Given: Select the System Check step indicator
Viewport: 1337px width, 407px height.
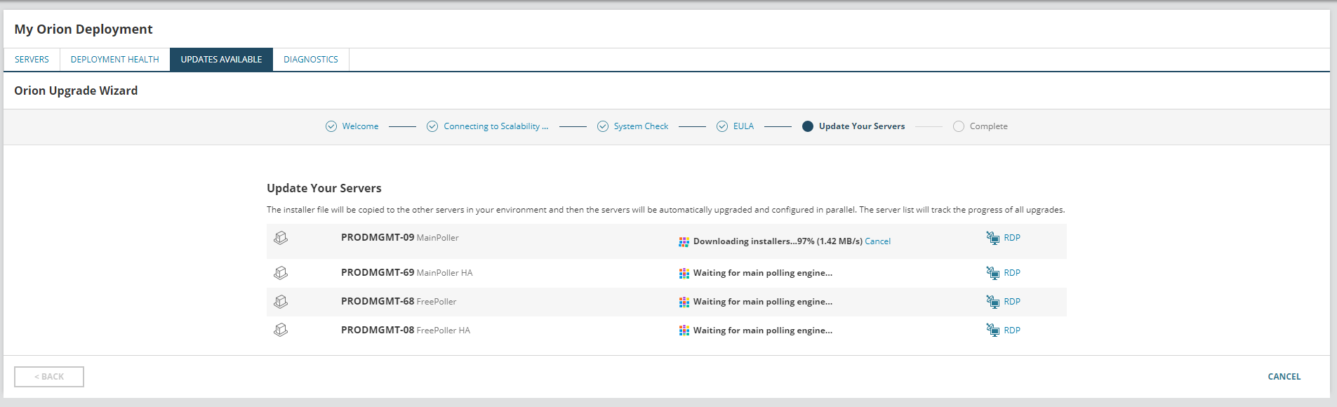Looking at the screenshot, I should (x=603, y=126).
